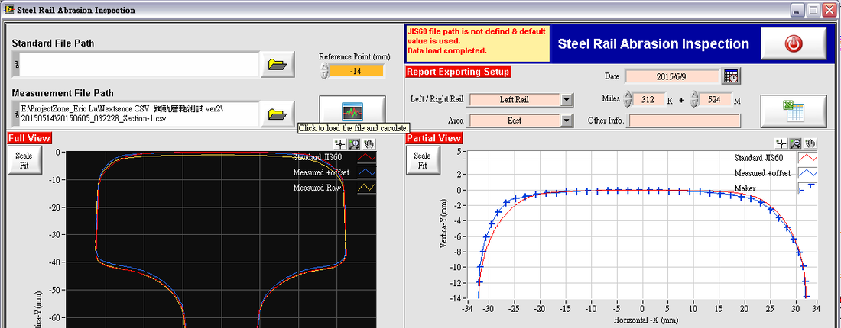Click the Standard File Path input field
This screenshot has width=841, height=328.
pyautogui.click(x=140, y=65)
